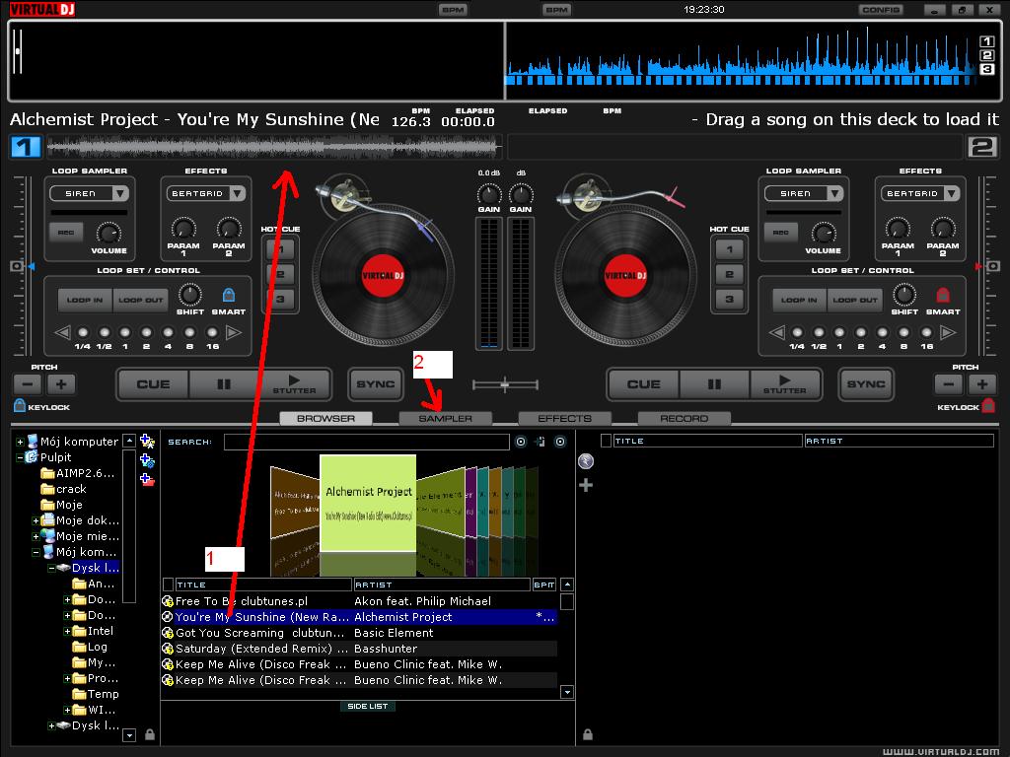Click left deck sampler Volume knob
Image resolution: width=1010 pixels, height=757 pixels.
point(108,233)
